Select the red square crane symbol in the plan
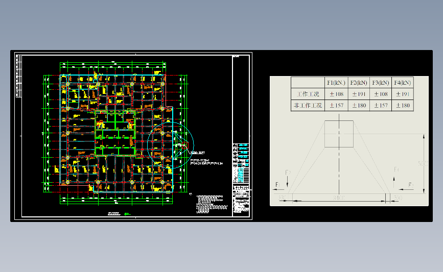Screen dimensions: 443x272 pyautogui.click(x=185, y=145)
